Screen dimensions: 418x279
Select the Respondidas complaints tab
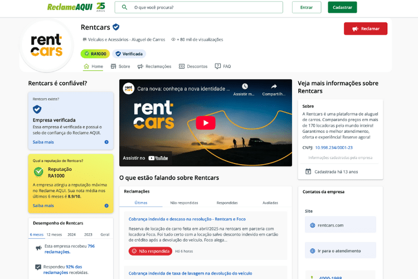(x=227, y=203)
